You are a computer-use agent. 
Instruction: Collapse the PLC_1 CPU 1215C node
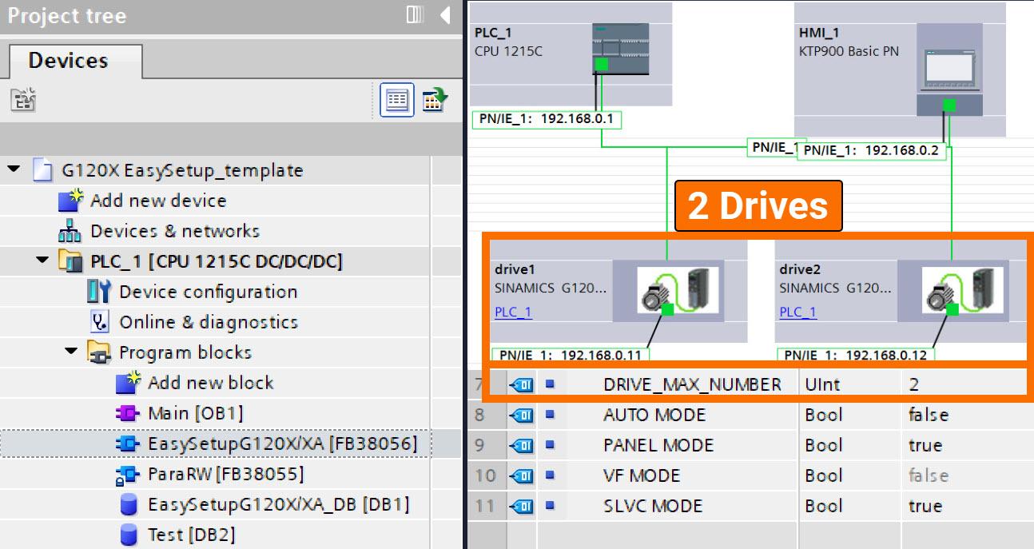[42, 261]
